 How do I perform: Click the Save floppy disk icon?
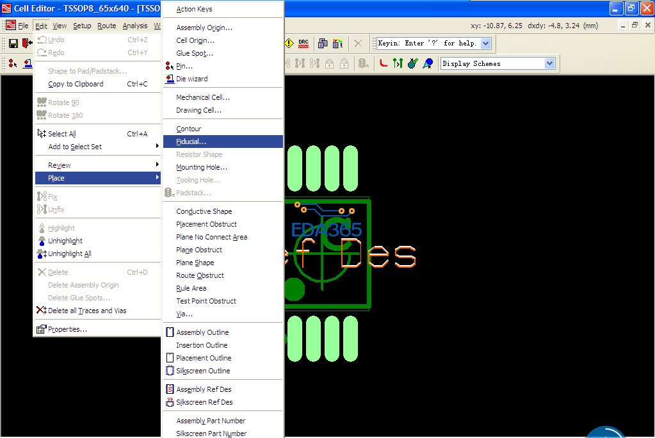coord(13,44)
